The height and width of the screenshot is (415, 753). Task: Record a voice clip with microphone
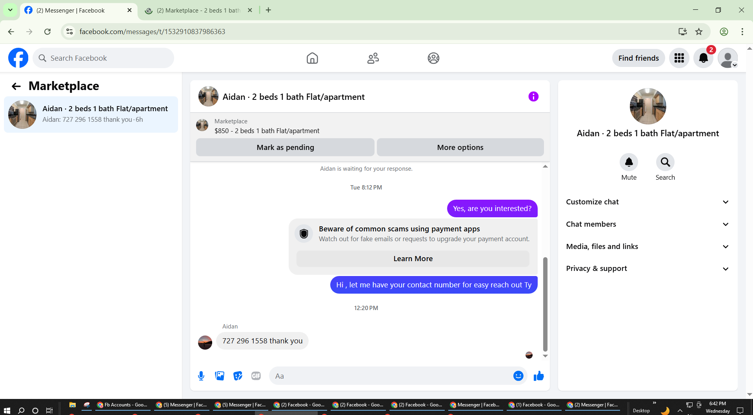tap(201, 376)
